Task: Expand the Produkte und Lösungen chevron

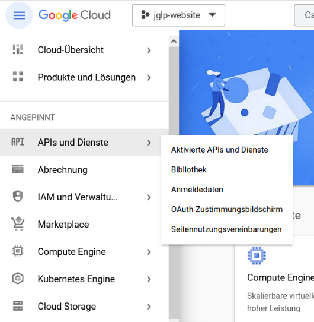Action: click(x=149, y=78)
